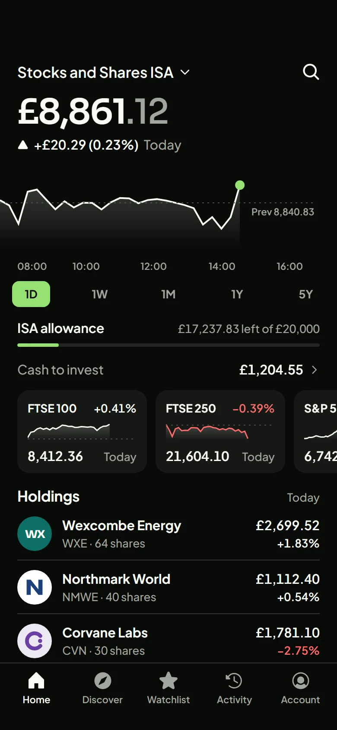This screenshot has width=337, height=730.
Task: Tap the ISA allowance progress bar
Action: point(168,345)
